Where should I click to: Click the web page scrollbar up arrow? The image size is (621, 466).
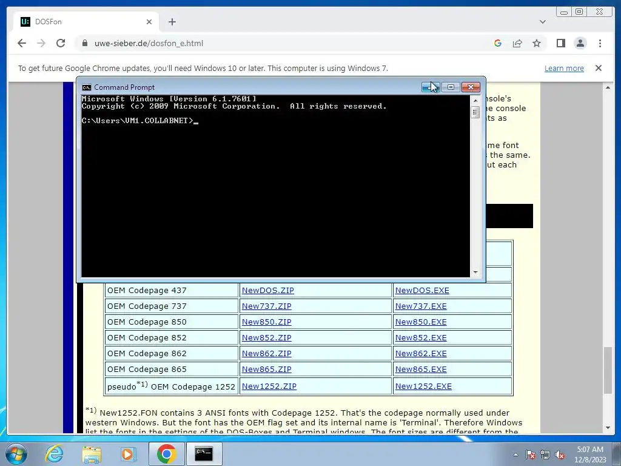tap(608, 87)
